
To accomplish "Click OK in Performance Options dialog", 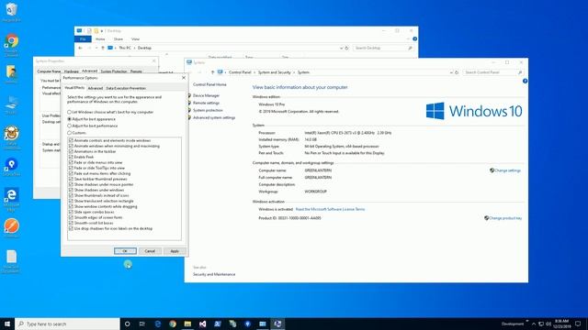I will point(125,251).
